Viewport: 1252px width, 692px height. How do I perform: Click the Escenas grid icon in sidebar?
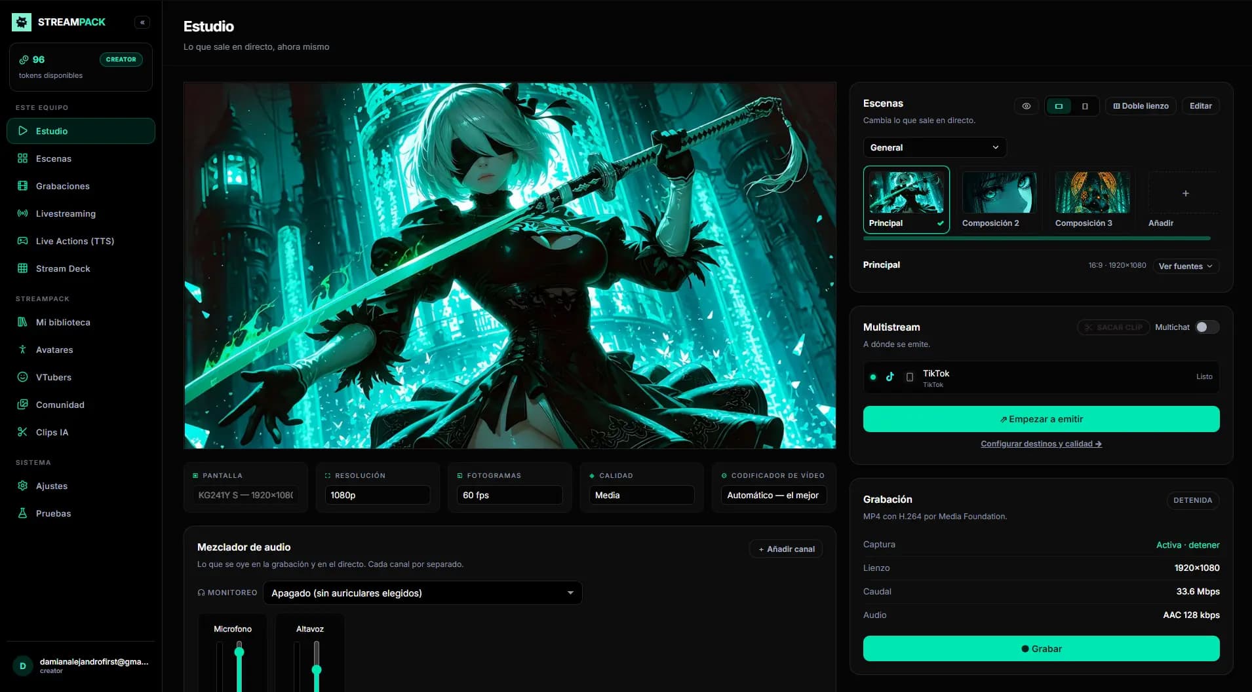tap(23, 158)
